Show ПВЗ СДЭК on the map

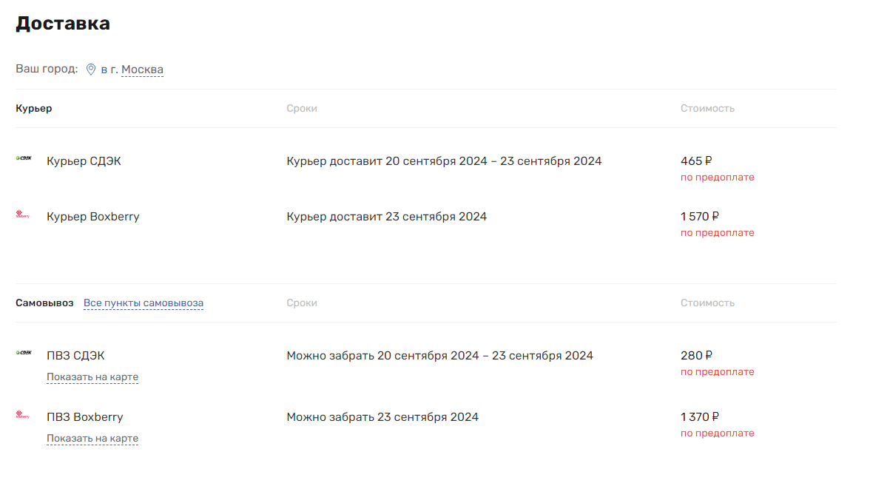(x=92, y=377)
